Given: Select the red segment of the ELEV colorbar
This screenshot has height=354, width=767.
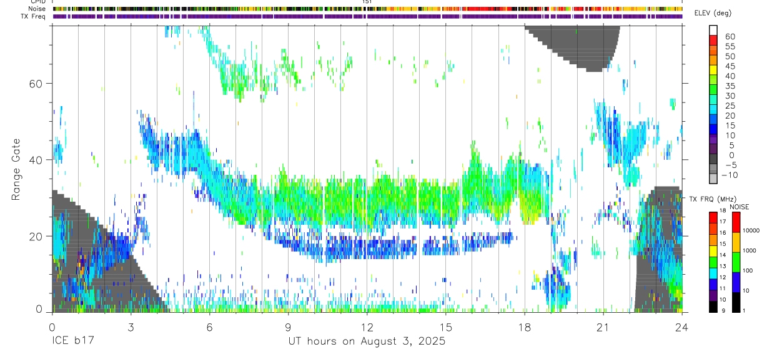Looking at the screenshot, I should pos(713,40).
